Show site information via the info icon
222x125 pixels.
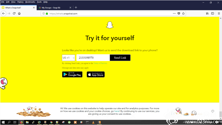click(x=44, y=14)
